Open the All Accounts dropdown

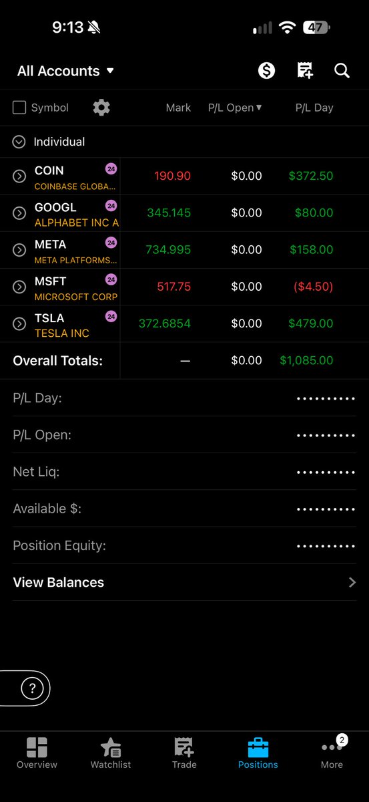tap(65, 71)
